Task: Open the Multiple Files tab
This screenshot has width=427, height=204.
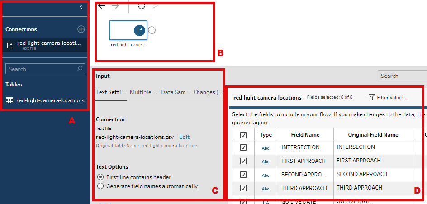Action: point(143,92)
